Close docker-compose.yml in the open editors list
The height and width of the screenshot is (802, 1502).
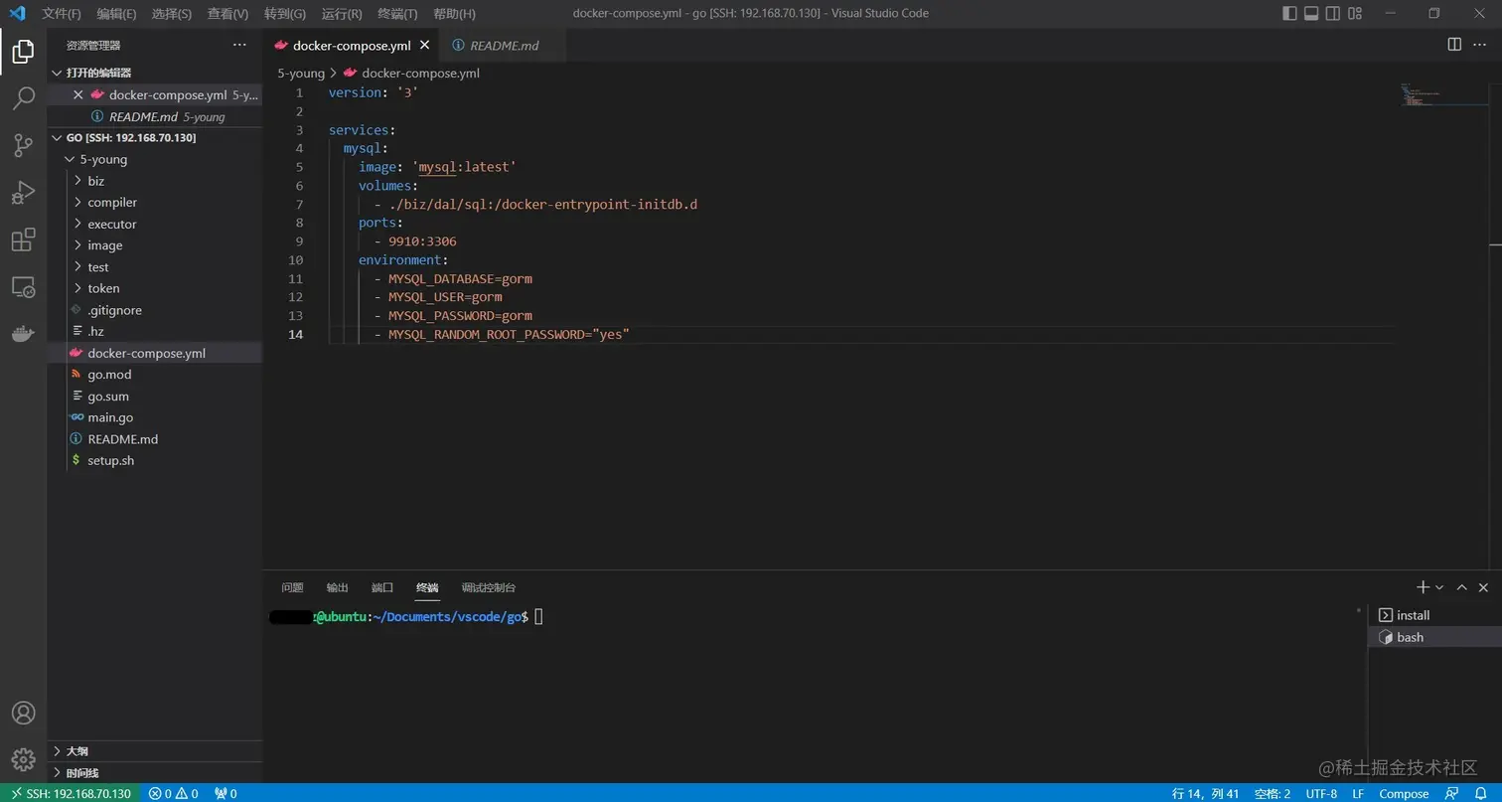[x=78, y=94]
